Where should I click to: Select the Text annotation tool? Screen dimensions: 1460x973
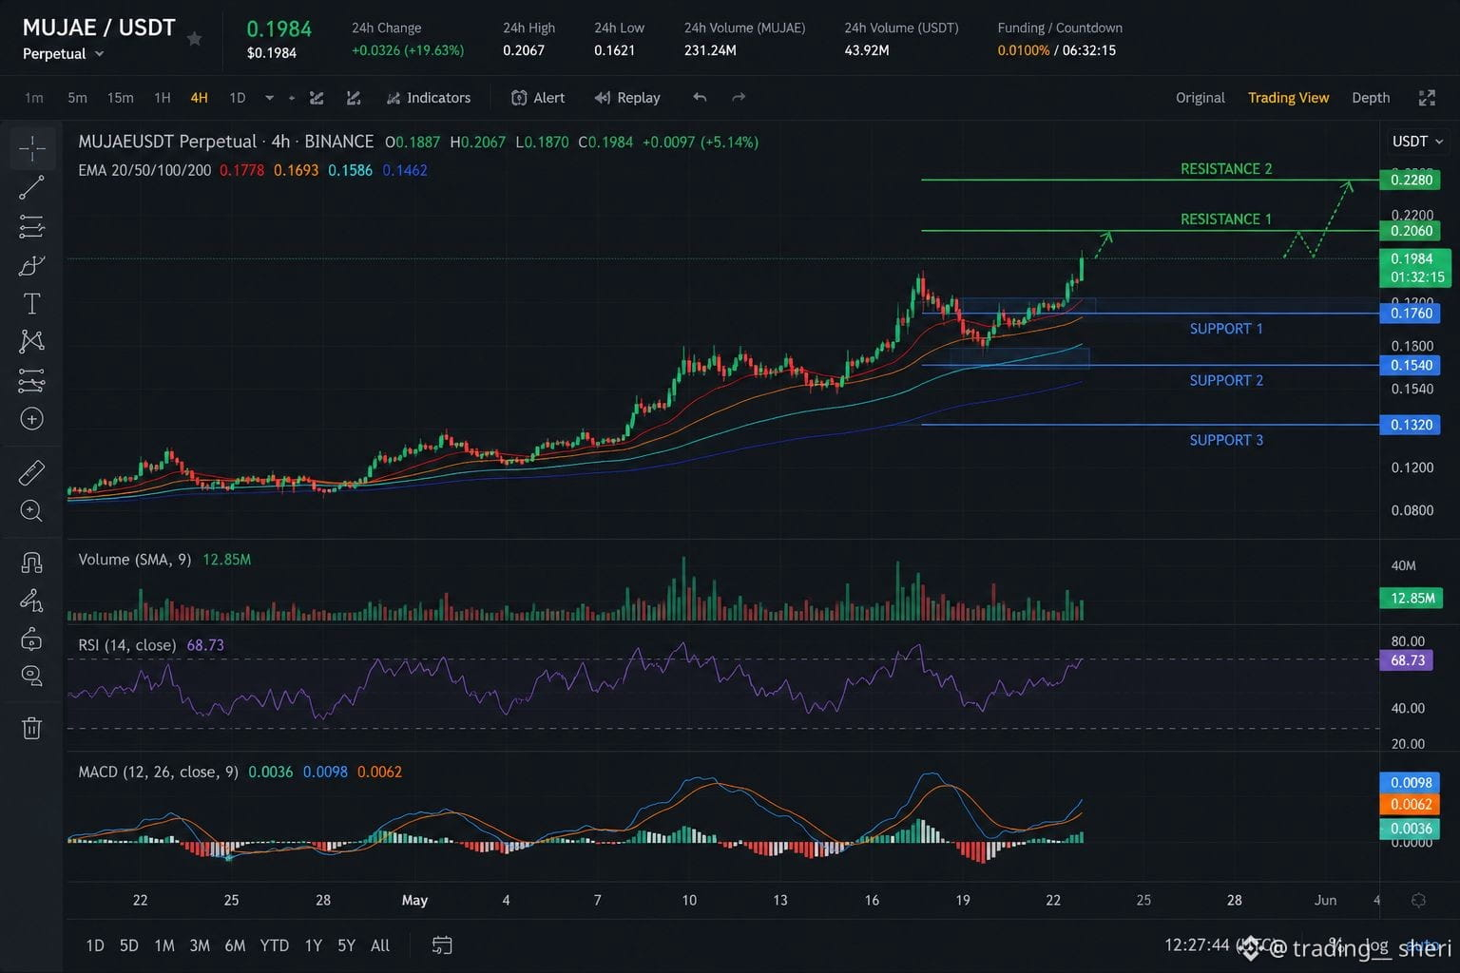[x=31, y=303]
